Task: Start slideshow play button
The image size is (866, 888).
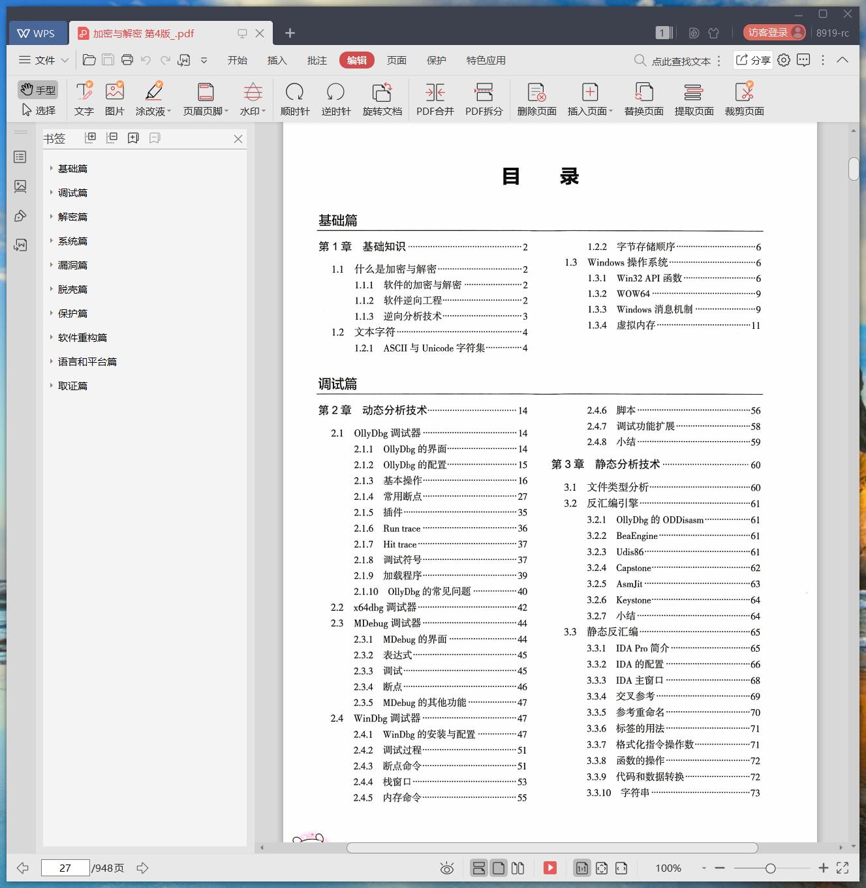Action: pos(550,868)
